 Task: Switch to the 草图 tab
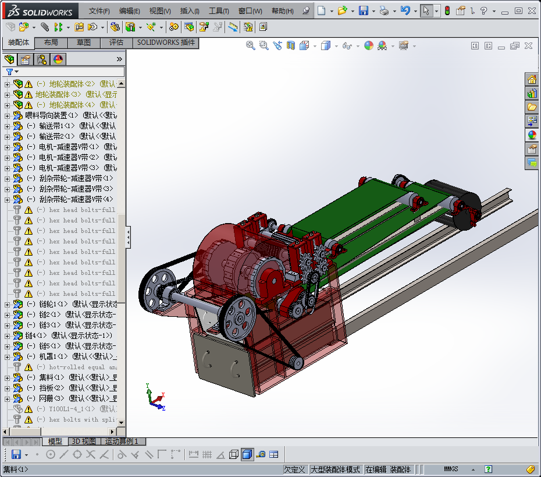point(84,43)
